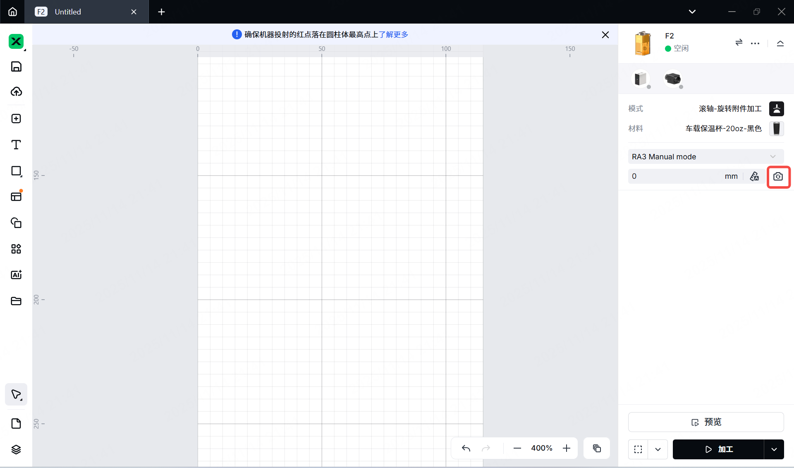The image size is (794, 468).
Task: Open the AI image generator tool
Action: [16, 275]
